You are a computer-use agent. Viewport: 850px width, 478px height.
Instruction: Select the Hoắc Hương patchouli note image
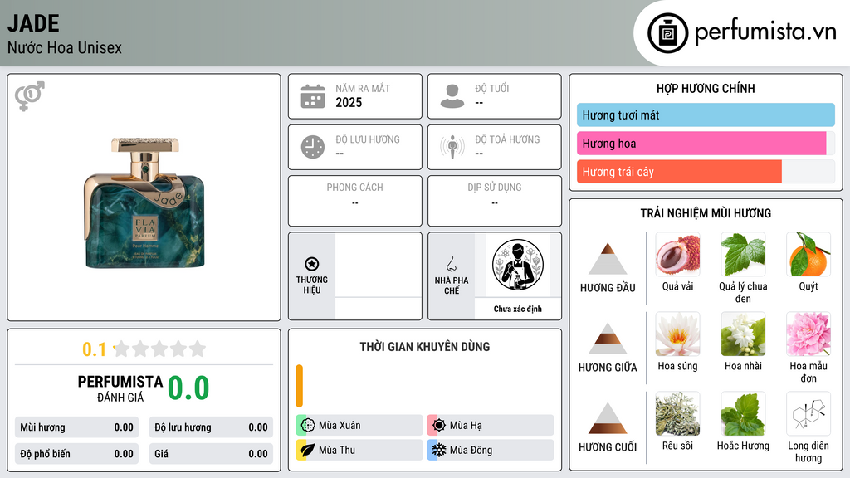pyautogui.click(x=743, y=413)
